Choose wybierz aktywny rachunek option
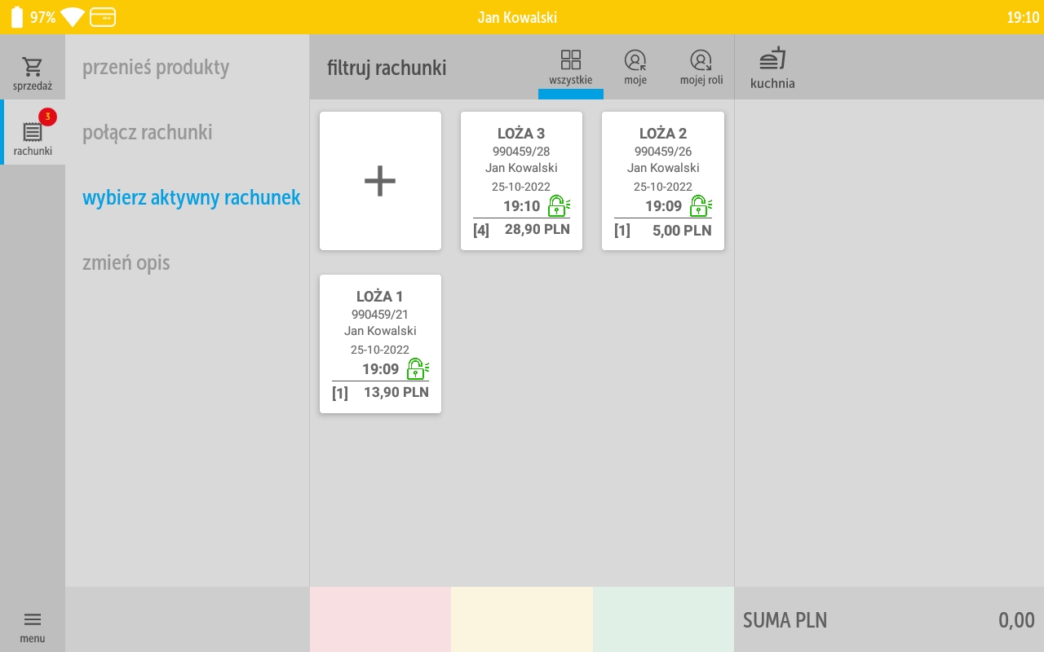 pos(192,197)
